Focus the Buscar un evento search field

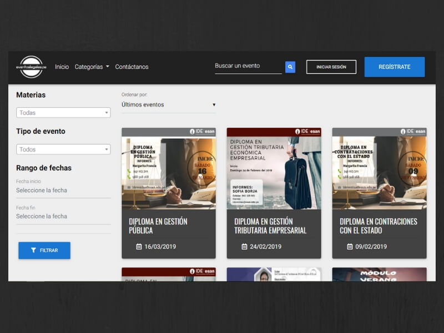248,66
